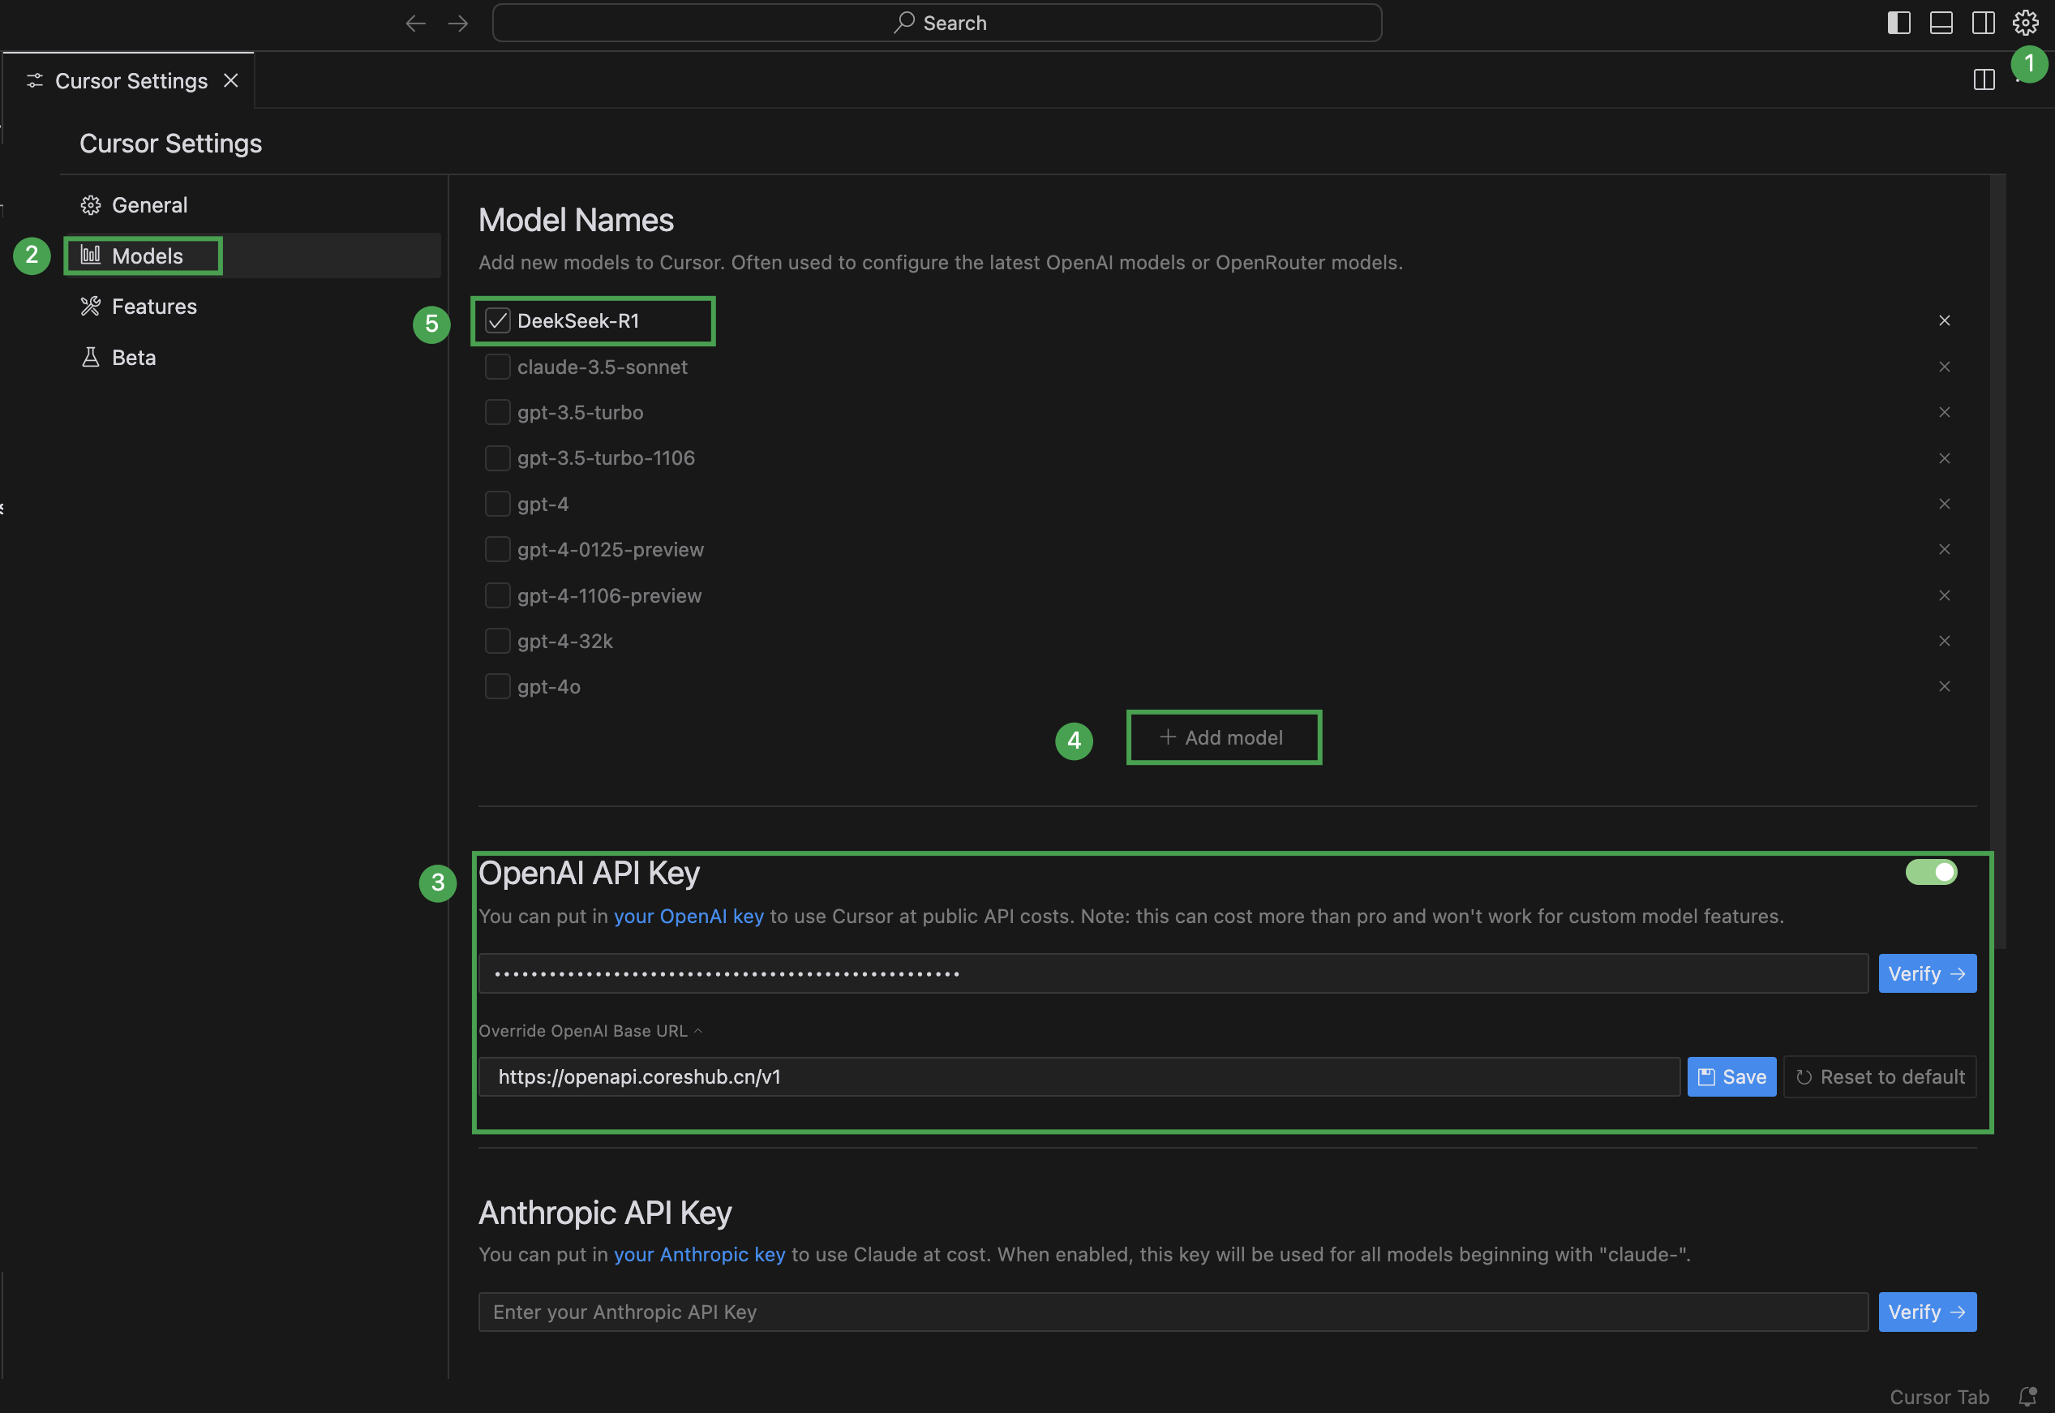Enable the claude-3.5-sonnet model checkbox
The width and height of the screenshot is (2055, 1413).
coord(497,367)
